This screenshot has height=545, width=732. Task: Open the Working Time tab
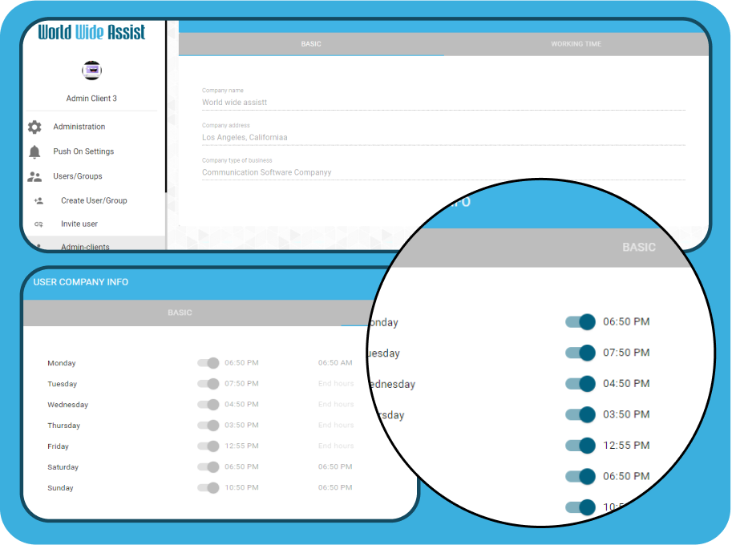[576, 44]
